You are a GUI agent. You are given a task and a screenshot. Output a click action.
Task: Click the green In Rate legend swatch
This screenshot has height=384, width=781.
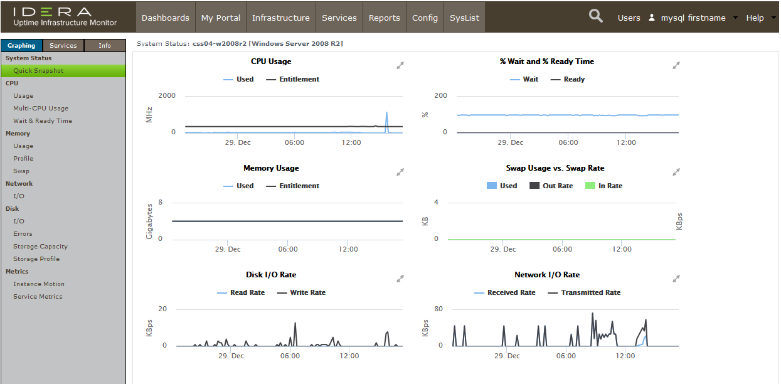click(590, 186)
